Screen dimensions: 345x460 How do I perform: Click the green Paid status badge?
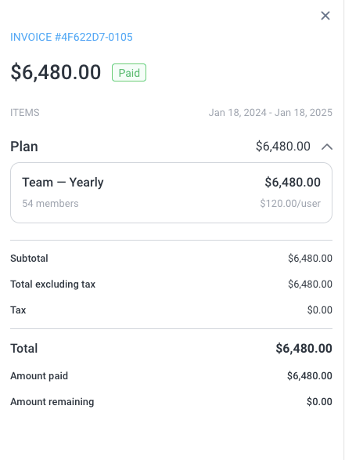[129, 72]
